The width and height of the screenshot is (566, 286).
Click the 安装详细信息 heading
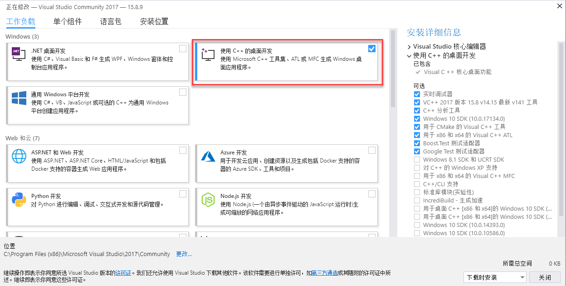tap(434, 32)
